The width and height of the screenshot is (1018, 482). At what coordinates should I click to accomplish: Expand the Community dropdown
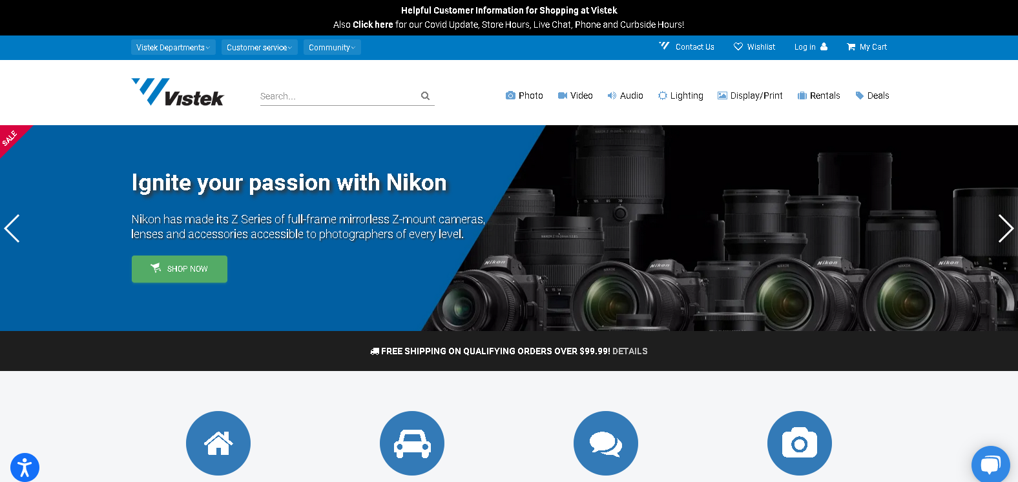point(332,48)
